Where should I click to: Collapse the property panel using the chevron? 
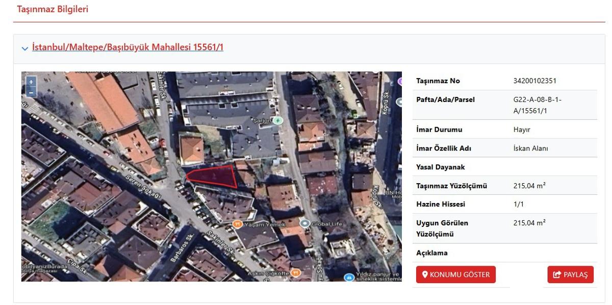pos(25,48)
